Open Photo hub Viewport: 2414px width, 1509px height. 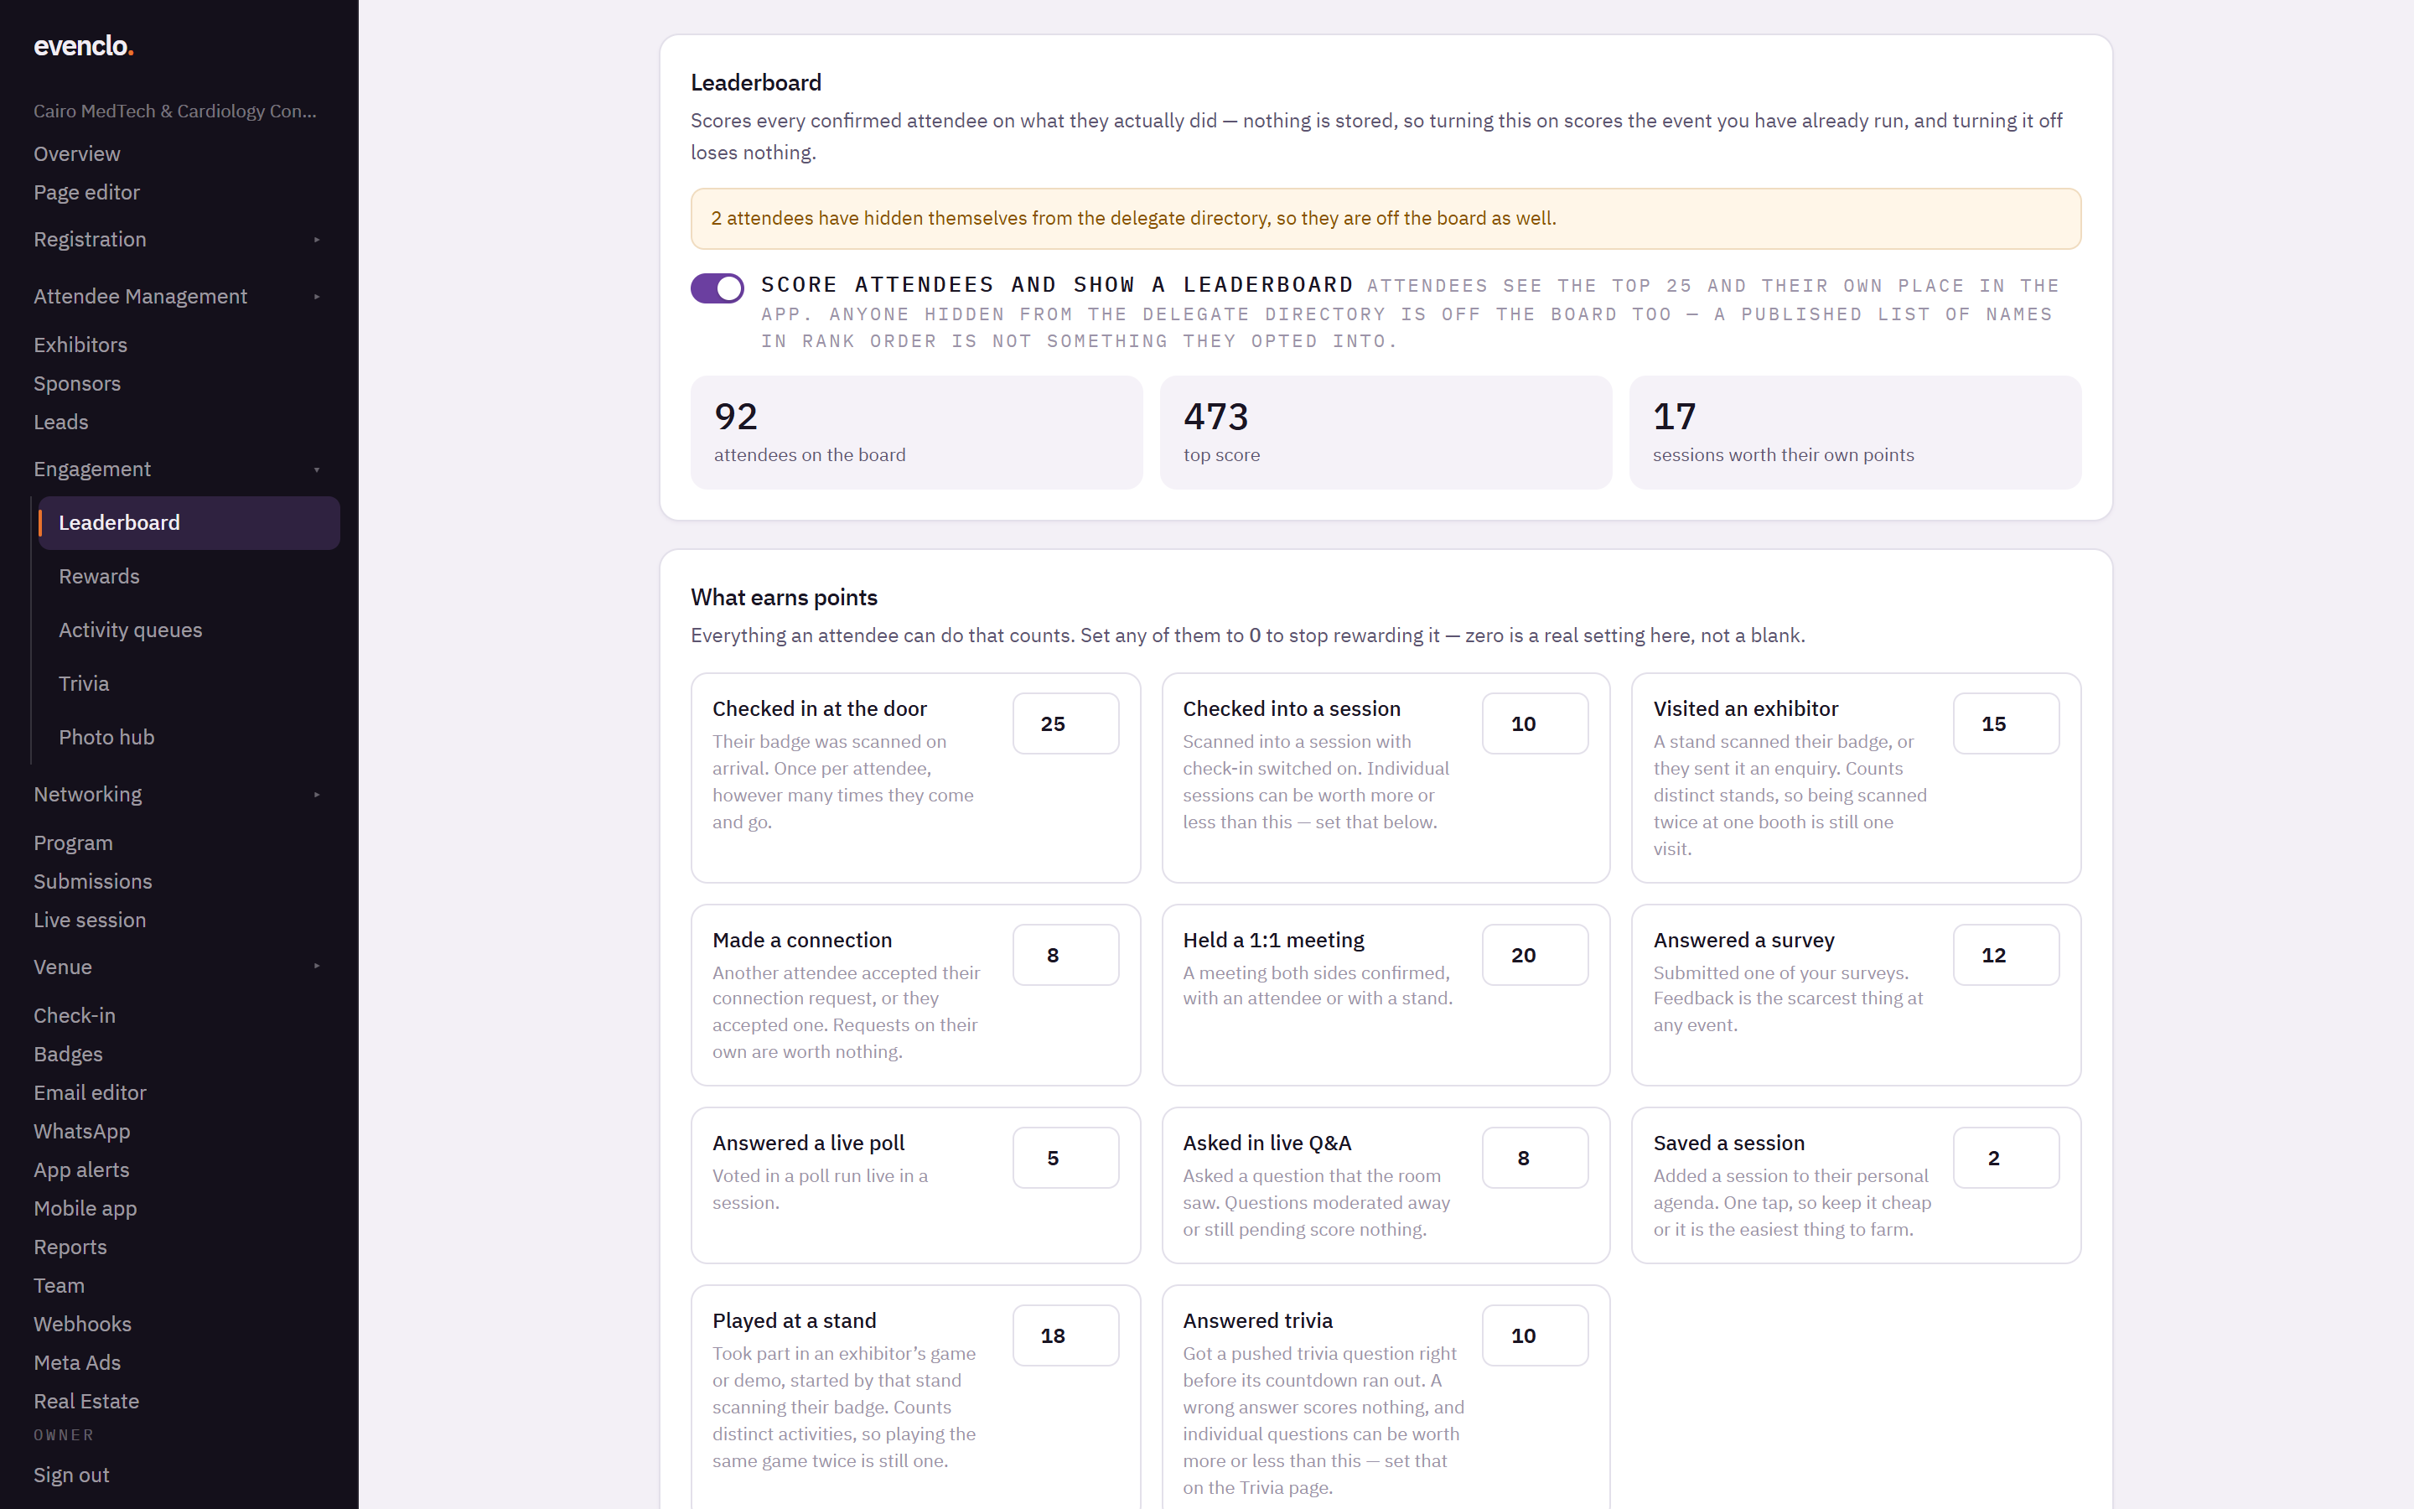pyautogui.click(x=106, y=738)
